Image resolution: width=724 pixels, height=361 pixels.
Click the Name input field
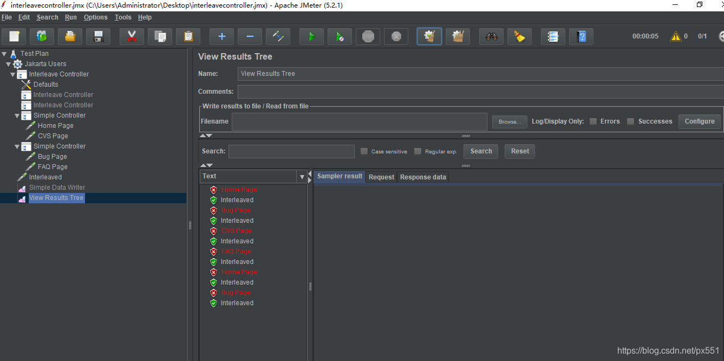(480, 74)
